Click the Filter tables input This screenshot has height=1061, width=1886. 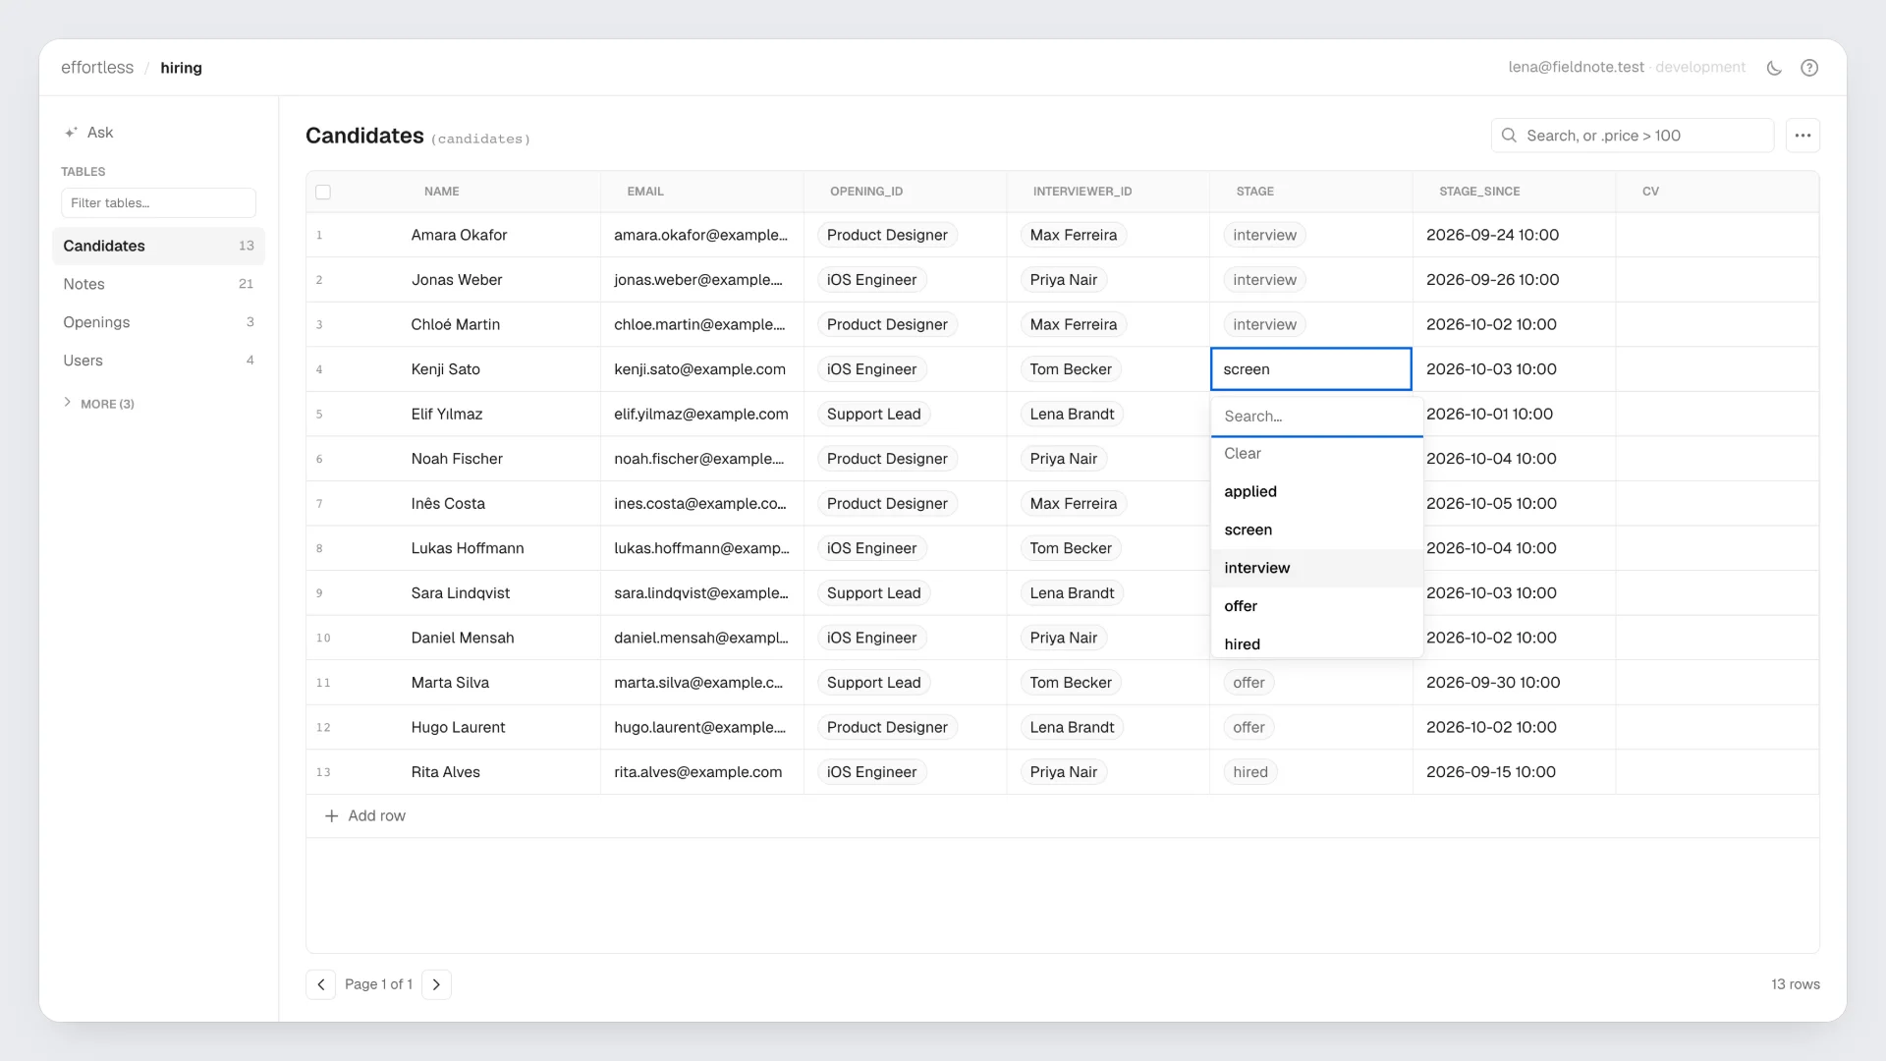click(158, 203)
